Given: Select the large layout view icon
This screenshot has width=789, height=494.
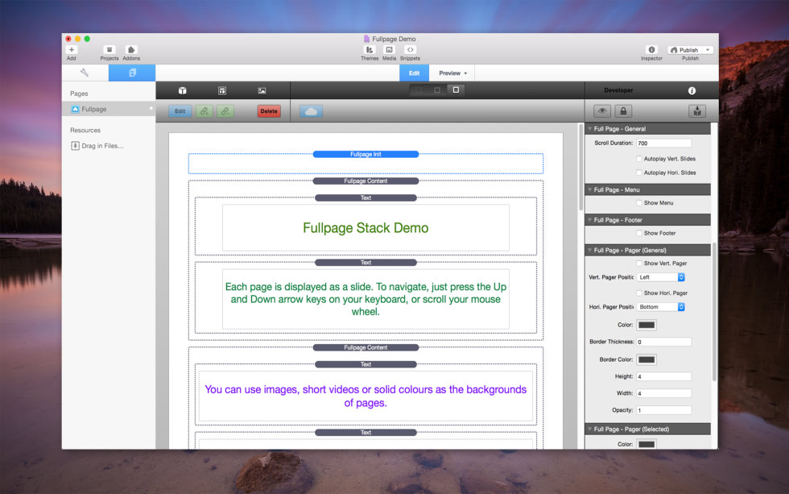Looking at the screenshot, I should 456,90.
